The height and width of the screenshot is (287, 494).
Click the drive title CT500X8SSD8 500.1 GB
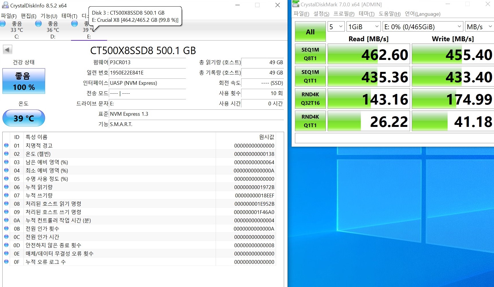(143, 50)
